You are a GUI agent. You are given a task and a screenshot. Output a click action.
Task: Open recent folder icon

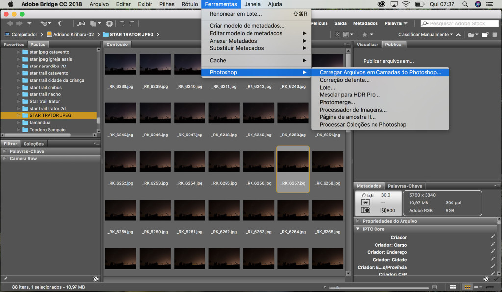click(x=473, y=35)
